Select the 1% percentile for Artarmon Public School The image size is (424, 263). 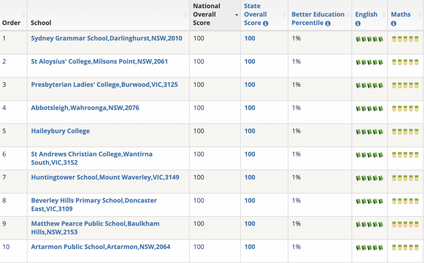(296, 247)
